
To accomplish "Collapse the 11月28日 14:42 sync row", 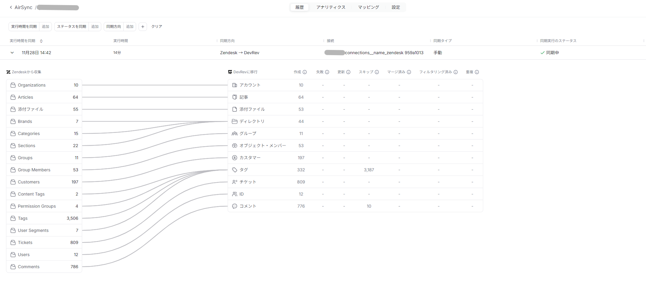I will tap(12, 53).
